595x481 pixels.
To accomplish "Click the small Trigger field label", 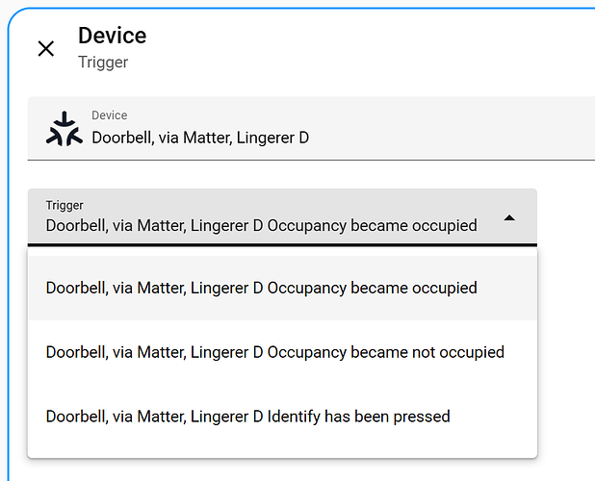I will coord(65,205).
